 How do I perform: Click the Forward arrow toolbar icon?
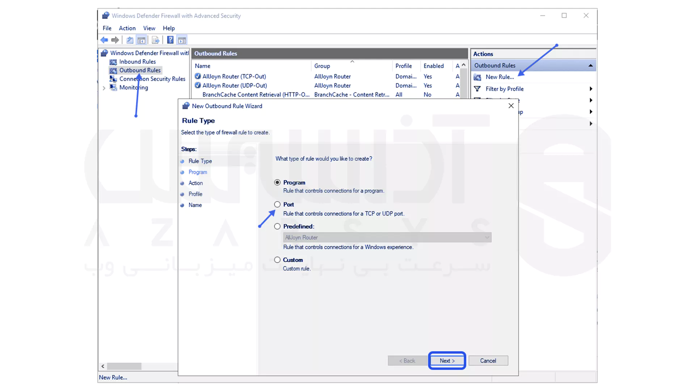pyautogui.click(x=115, y=40)
